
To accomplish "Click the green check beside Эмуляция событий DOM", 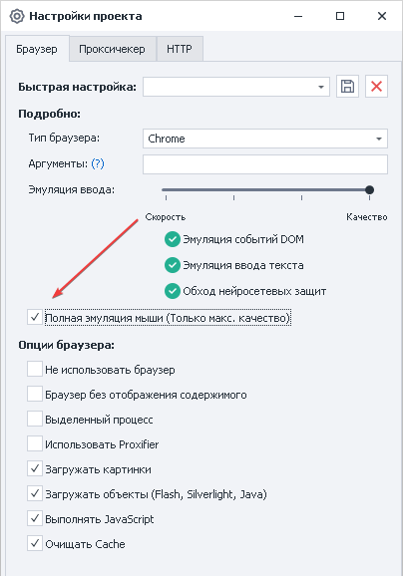I will 173,239.
